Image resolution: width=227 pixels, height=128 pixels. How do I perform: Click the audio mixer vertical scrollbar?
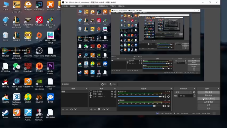[172, 100]
